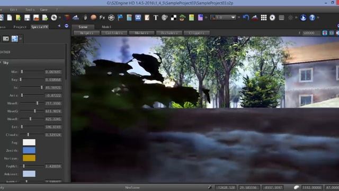Click the In slider
This screenshot has height=191, width=339.
coord(32,88)
